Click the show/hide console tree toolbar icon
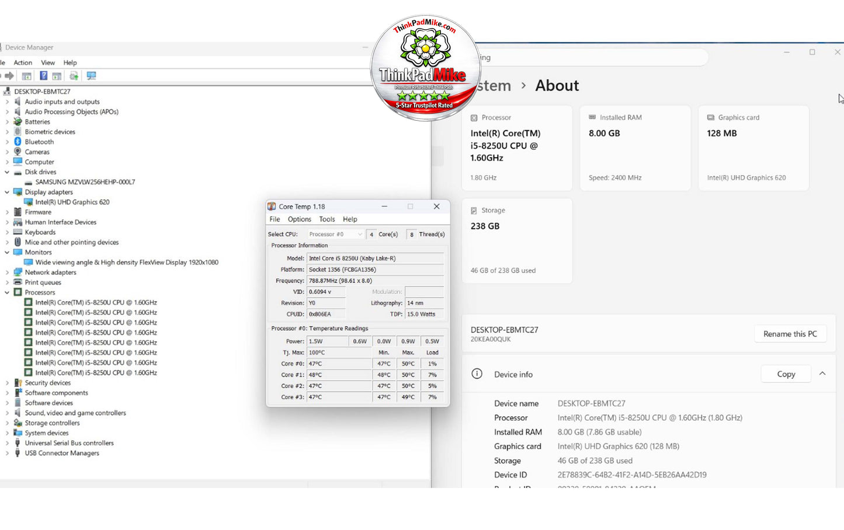Viewport: 844px width, 530px height. (x=26, y=76)
